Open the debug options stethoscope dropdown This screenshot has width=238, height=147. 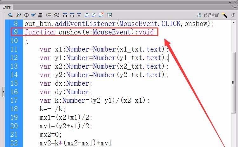pyautogui.click(x=56, y=15)
